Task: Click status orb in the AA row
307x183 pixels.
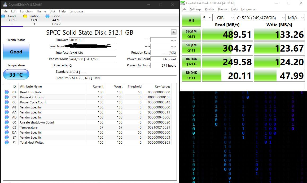Action: pos(7,112)
